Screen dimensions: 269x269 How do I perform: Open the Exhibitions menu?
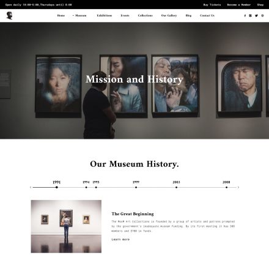[x=105, y=15]
